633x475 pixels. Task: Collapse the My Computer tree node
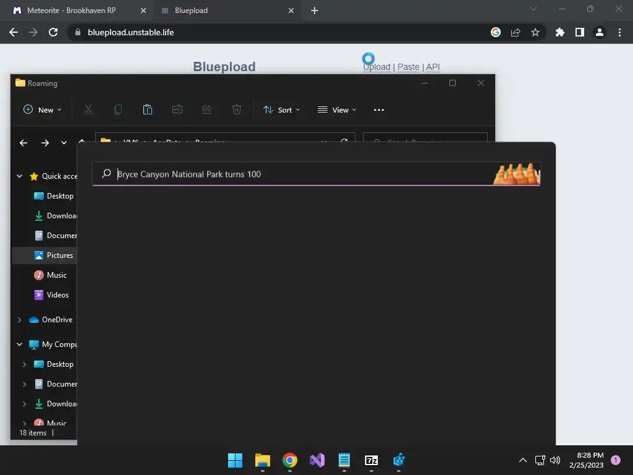click(x=19, y=344)
